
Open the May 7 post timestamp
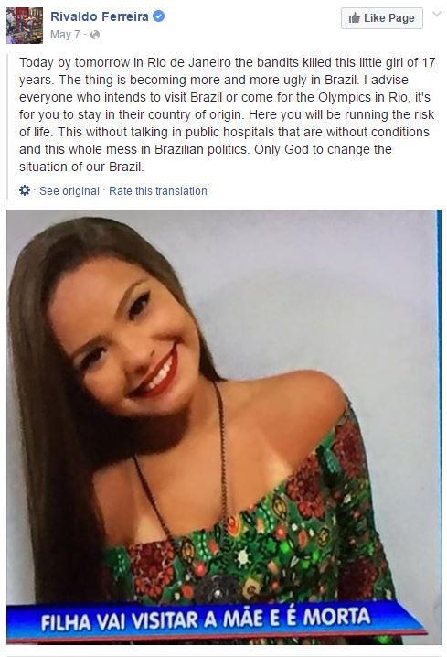pos(65,35)
